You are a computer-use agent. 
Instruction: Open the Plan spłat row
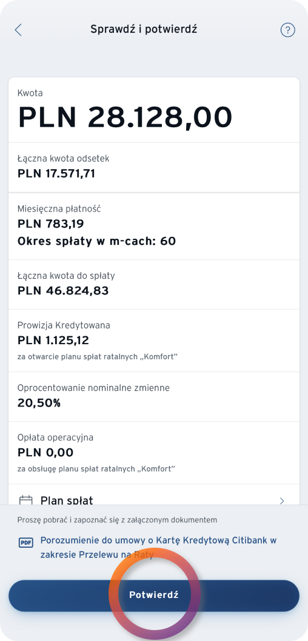pos(154,500)
